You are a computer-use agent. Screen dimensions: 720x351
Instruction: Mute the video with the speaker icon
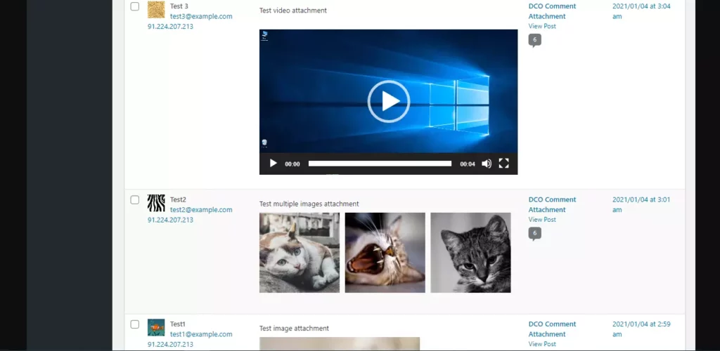point(487,164)
